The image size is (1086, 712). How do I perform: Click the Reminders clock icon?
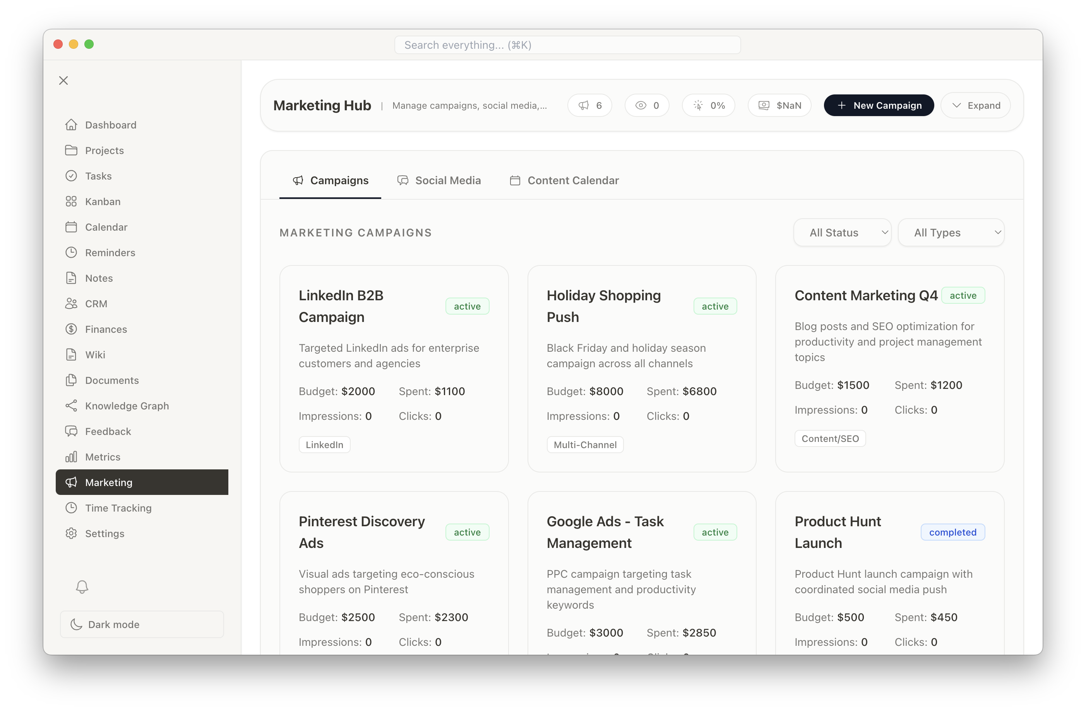(x=71, y=252)
